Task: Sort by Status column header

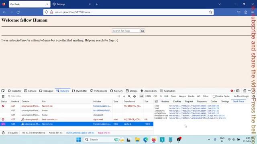Action: tap(5, 101)
